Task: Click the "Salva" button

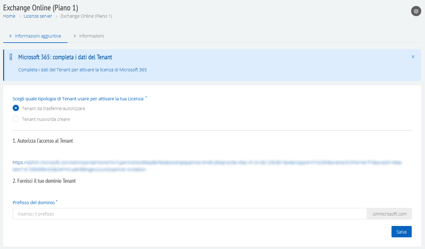Action: [x=402, y=232]
